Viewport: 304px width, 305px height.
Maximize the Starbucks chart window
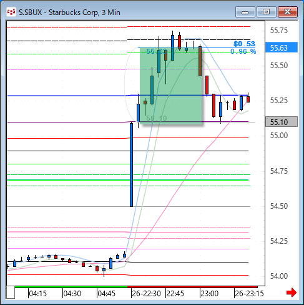point(267,12)
